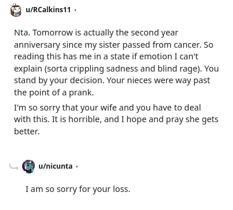Click the paragraph starting with 'Nta. Tomorrow is actually'

[116, 63]
